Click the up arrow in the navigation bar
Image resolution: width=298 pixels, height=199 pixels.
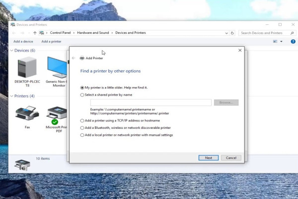coord(34,33)
